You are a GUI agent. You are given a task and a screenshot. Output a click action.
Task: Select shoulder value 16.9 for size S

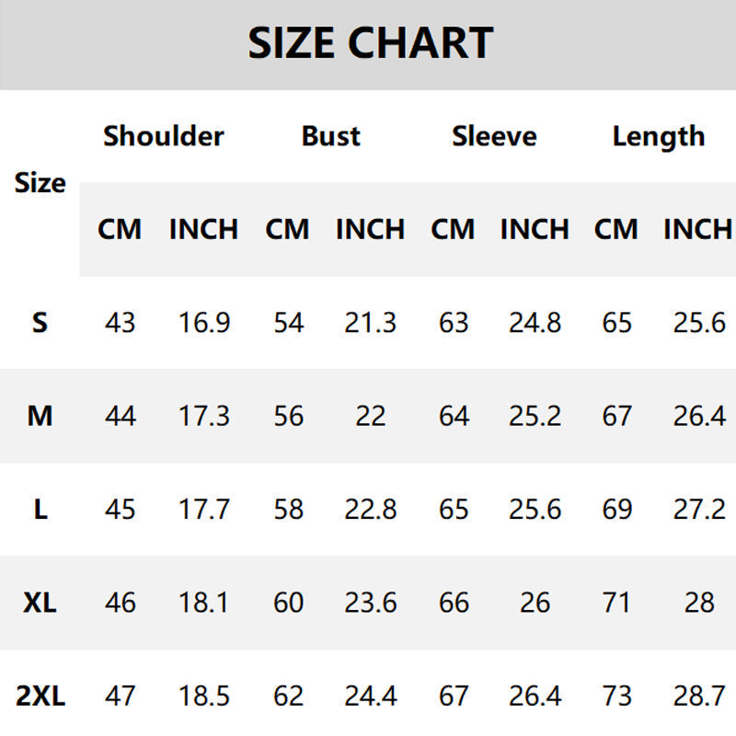(203, 323)
